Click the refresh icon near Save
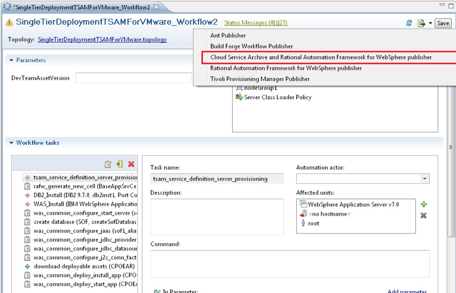Image resolution: width=456 pixels, height=293 pixels. click(x=409, y=23)
